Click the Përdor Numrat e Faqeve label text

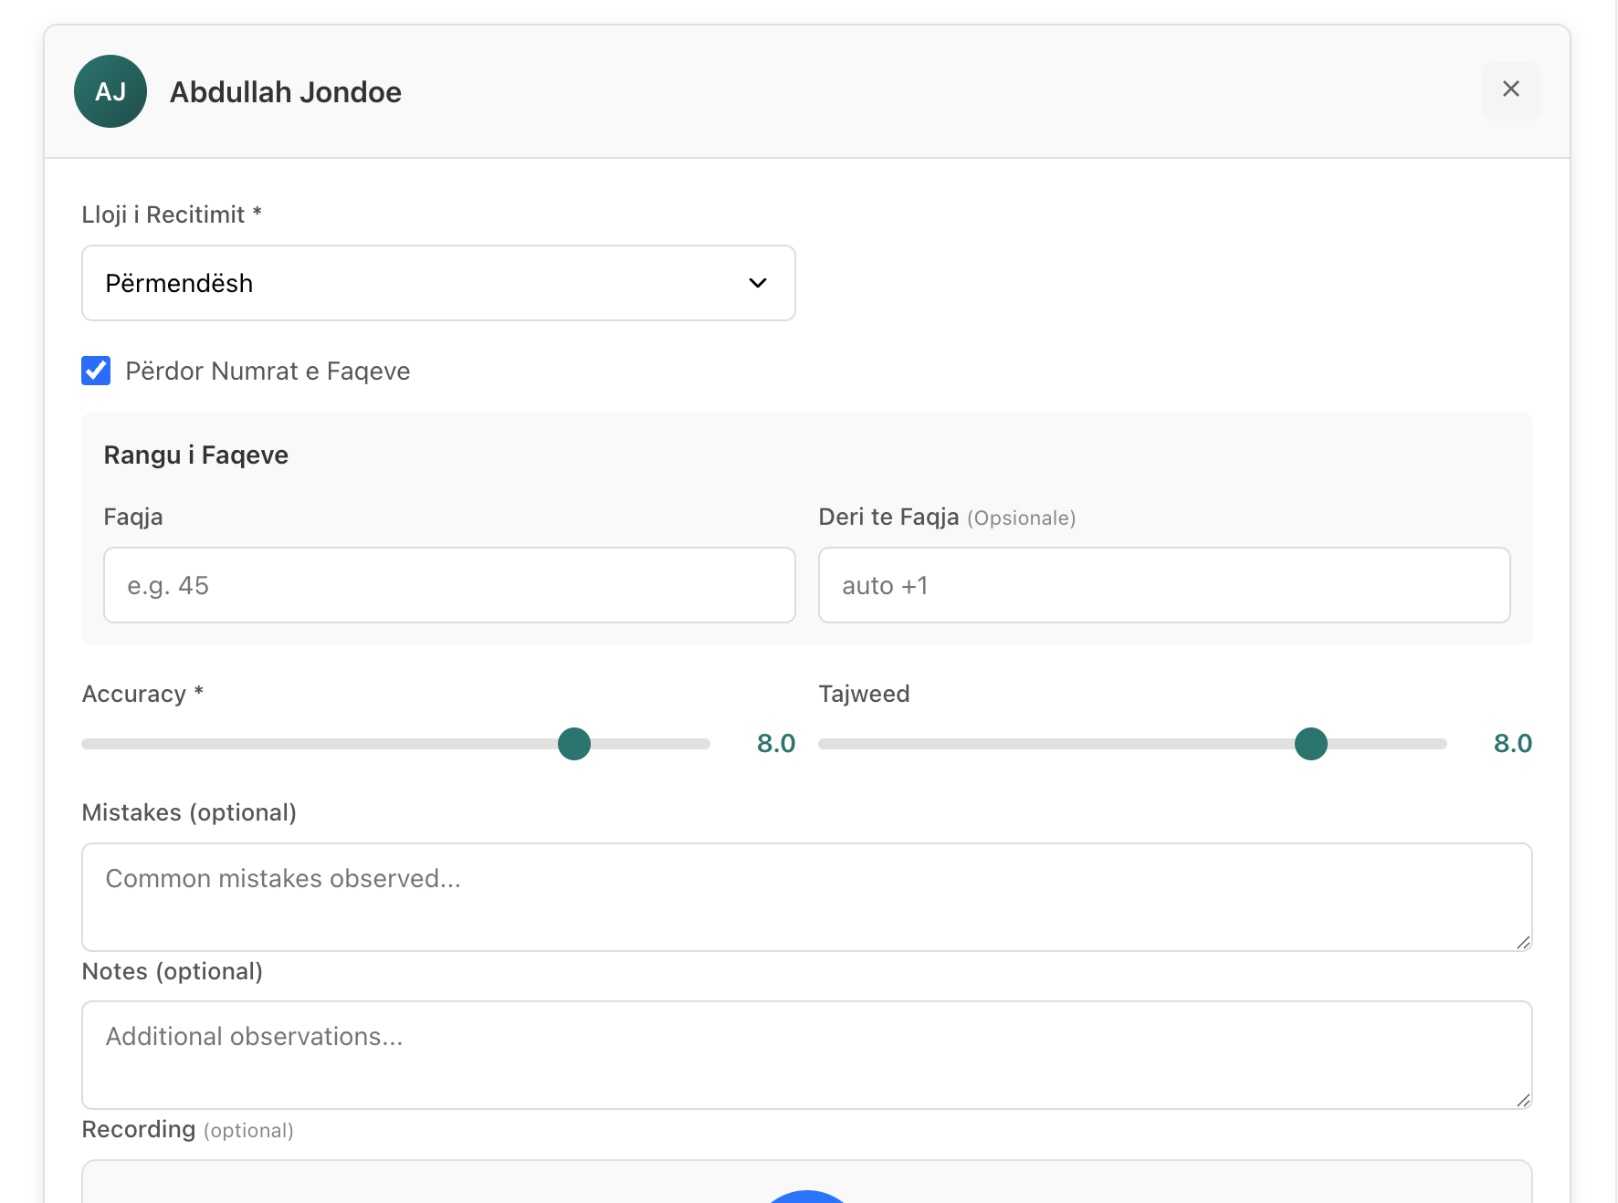pos(268,371)
